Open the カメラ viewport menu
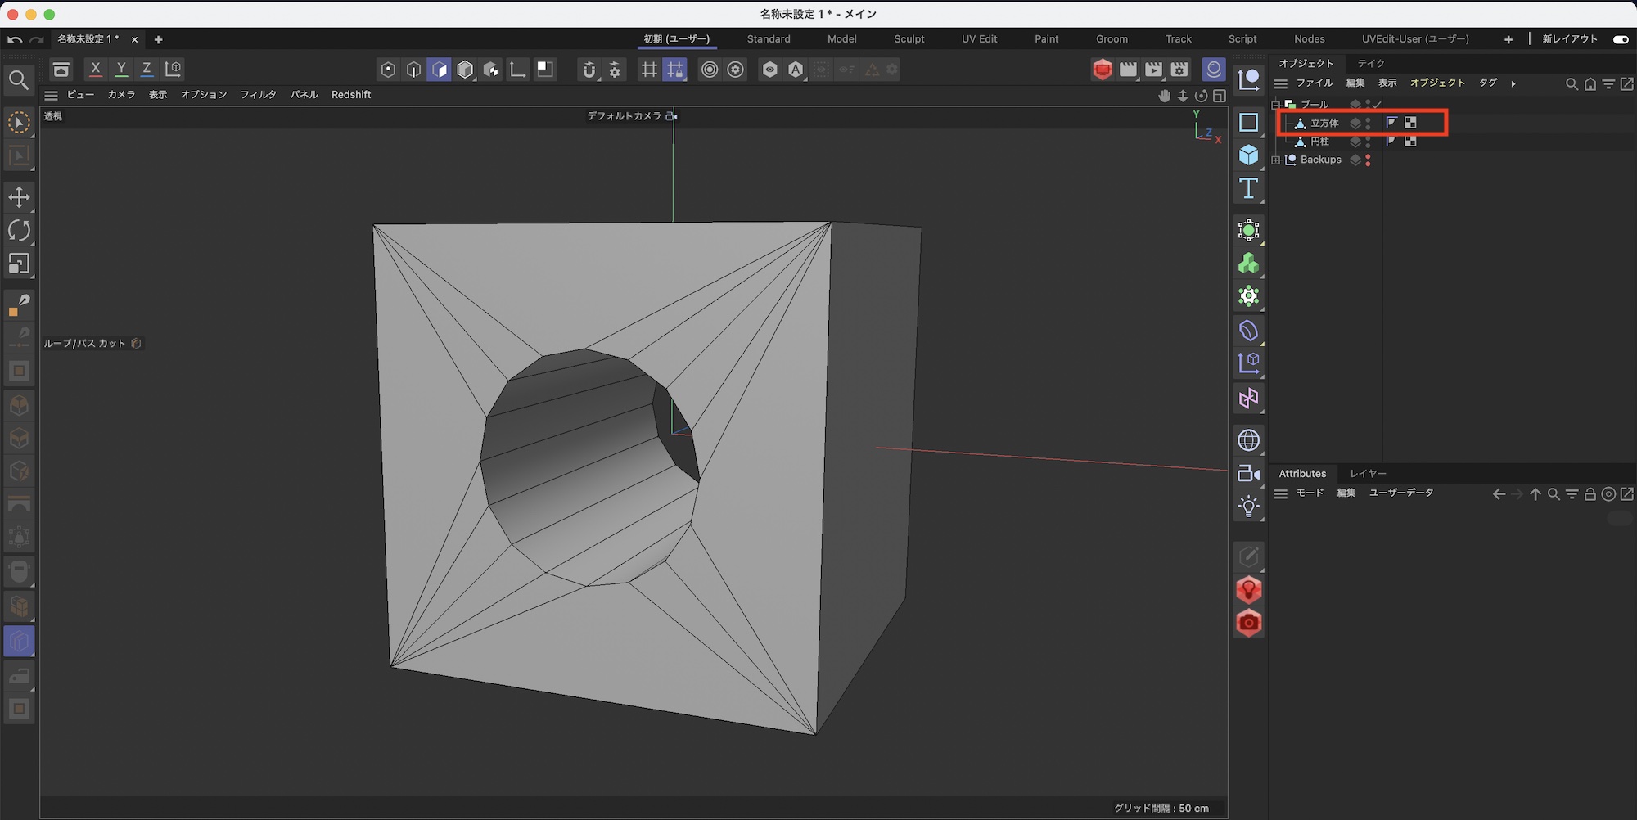Viewport: 1637px width, 820px height. coord(121,95)
